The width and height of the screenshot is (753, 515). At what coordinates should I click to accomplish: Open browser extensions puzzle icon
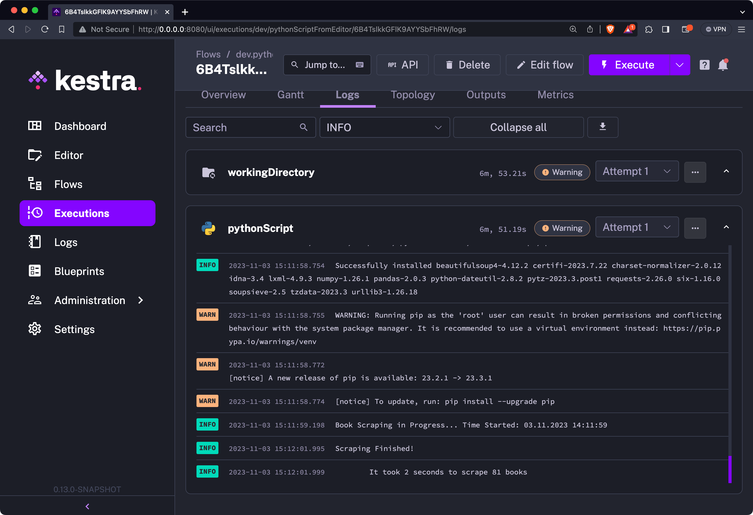tap(649, 29)
